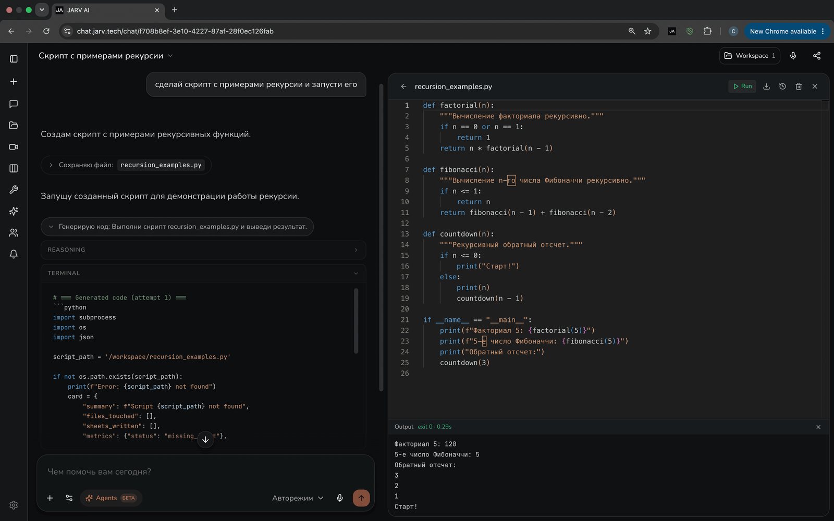
Task: Close the Output console panel
Action: (x=818, y=427)
